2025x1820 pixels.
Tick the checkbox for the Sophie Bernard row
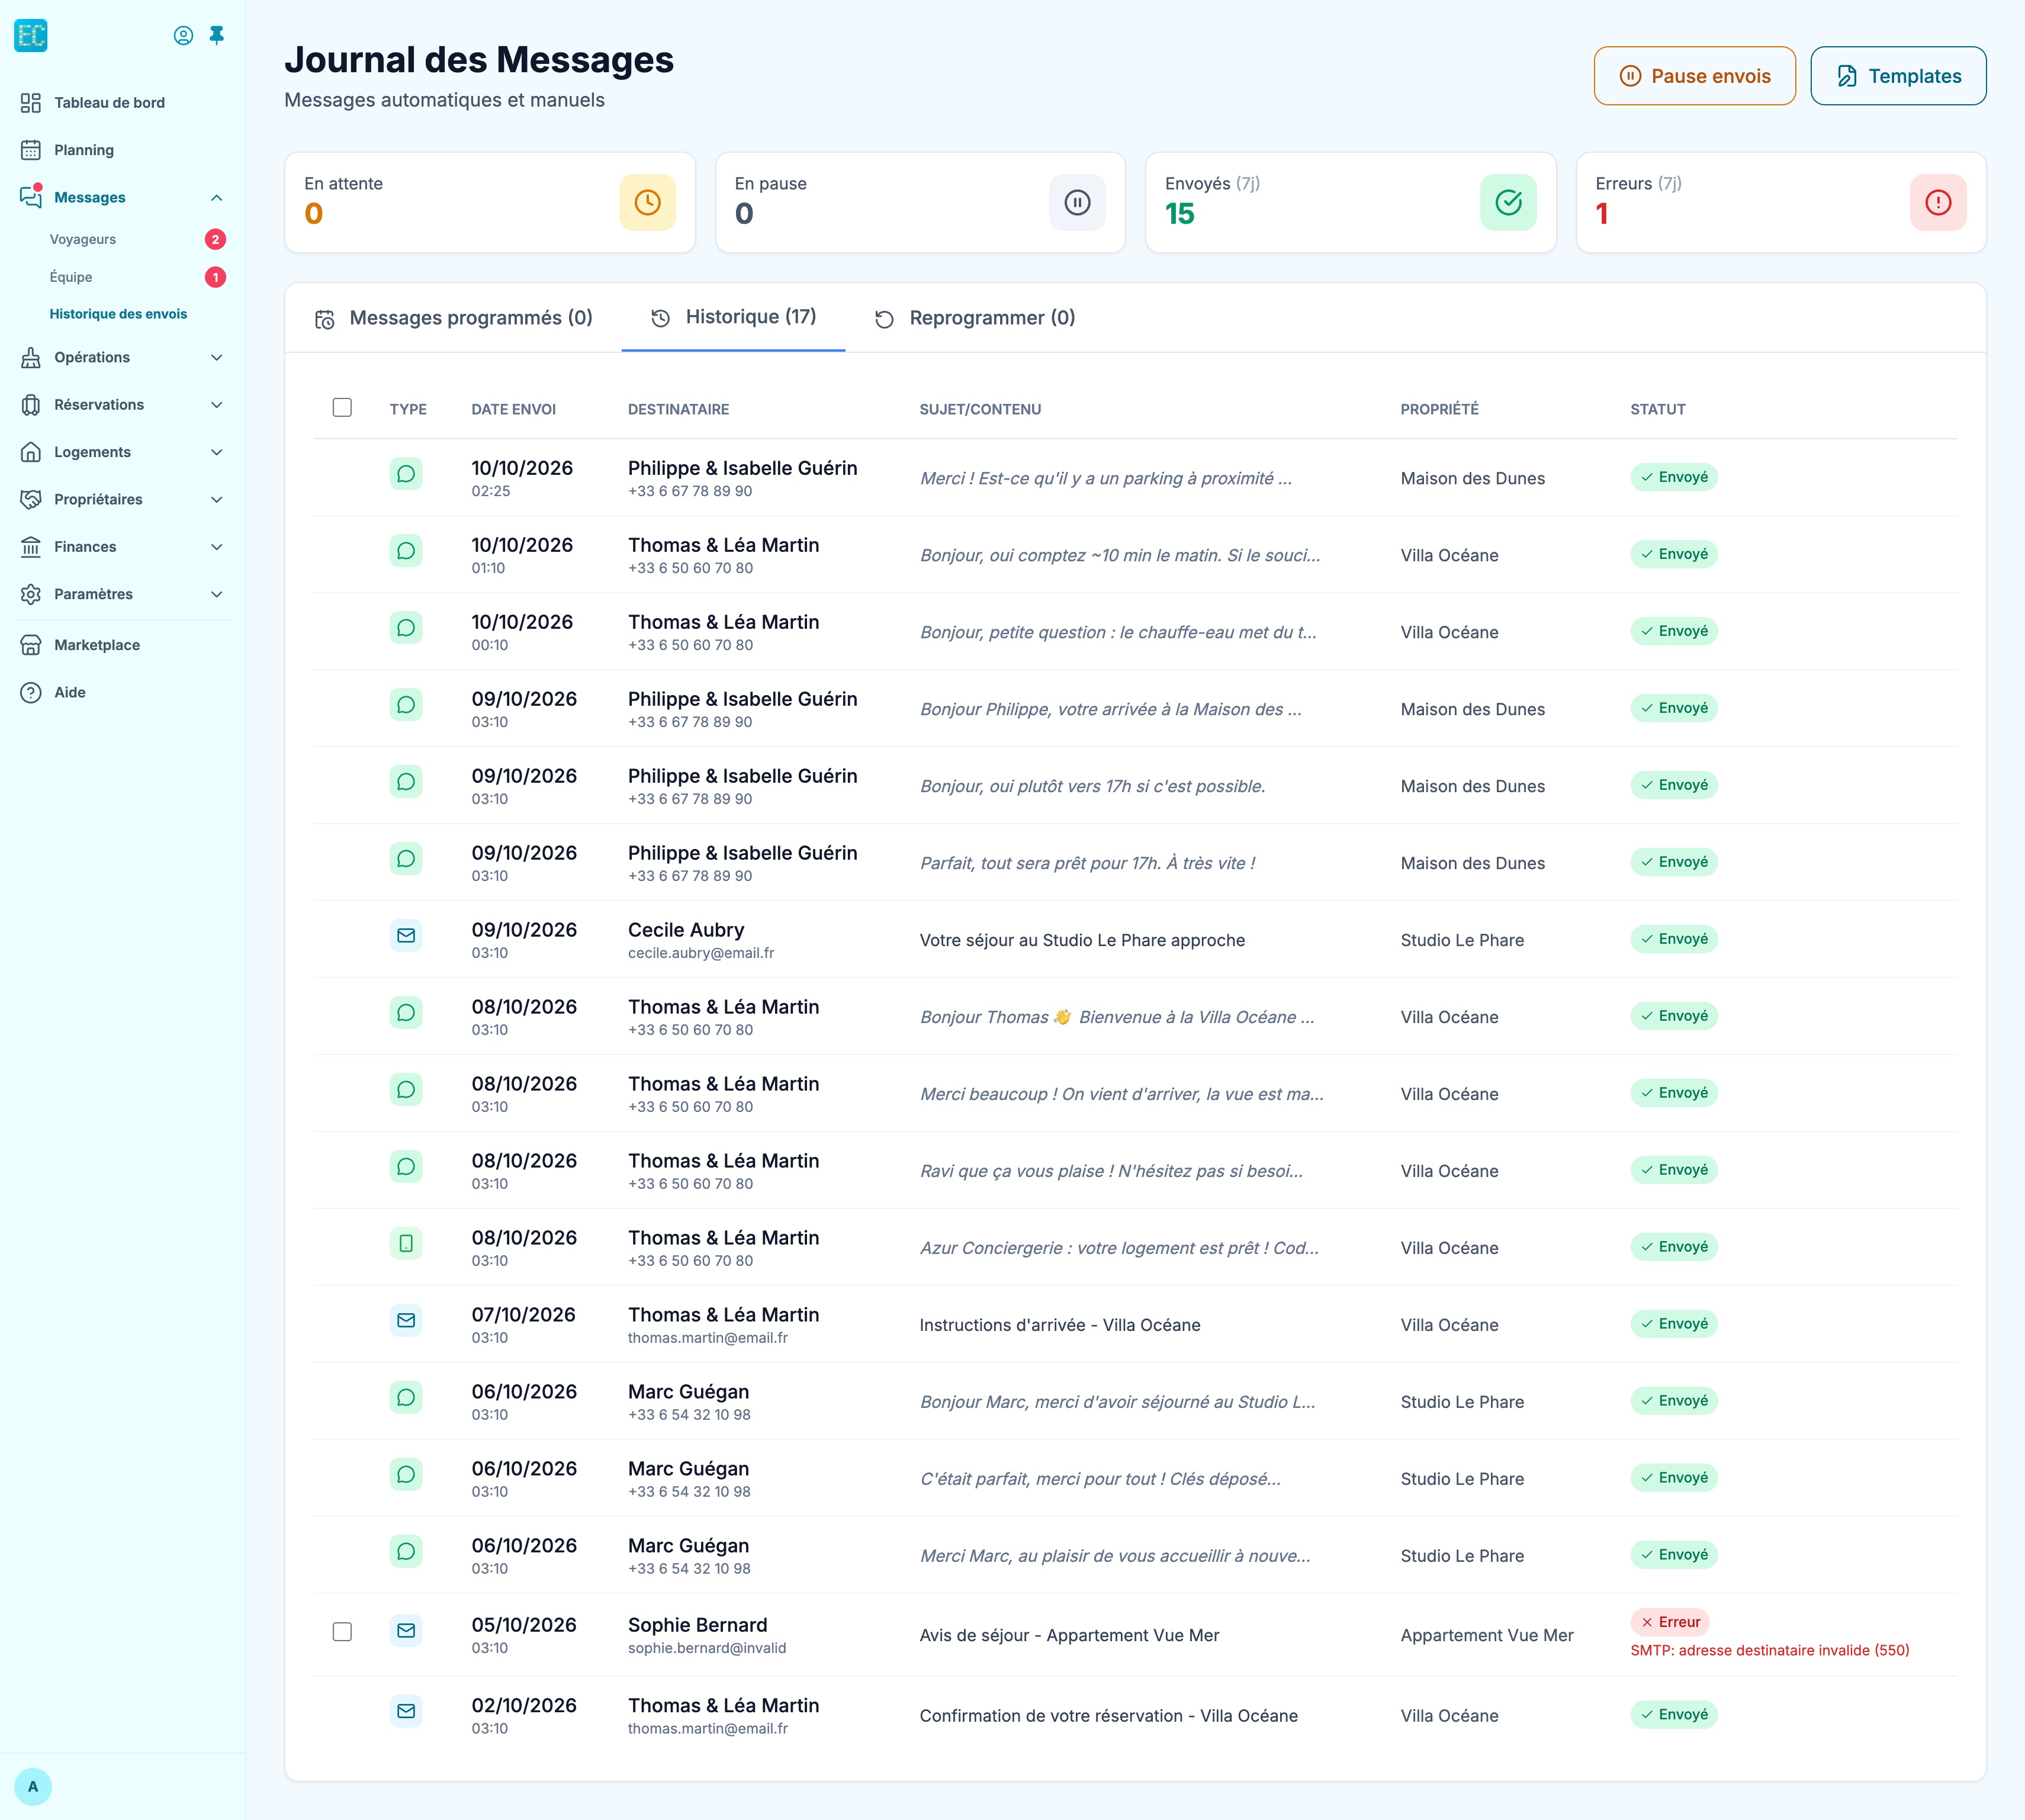tap(342, 1632)
